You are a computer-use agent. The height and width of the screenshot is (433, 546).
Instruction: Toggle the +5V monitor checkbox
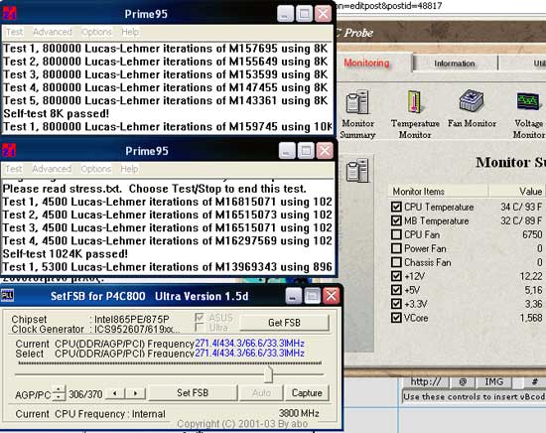coord(396,290)
